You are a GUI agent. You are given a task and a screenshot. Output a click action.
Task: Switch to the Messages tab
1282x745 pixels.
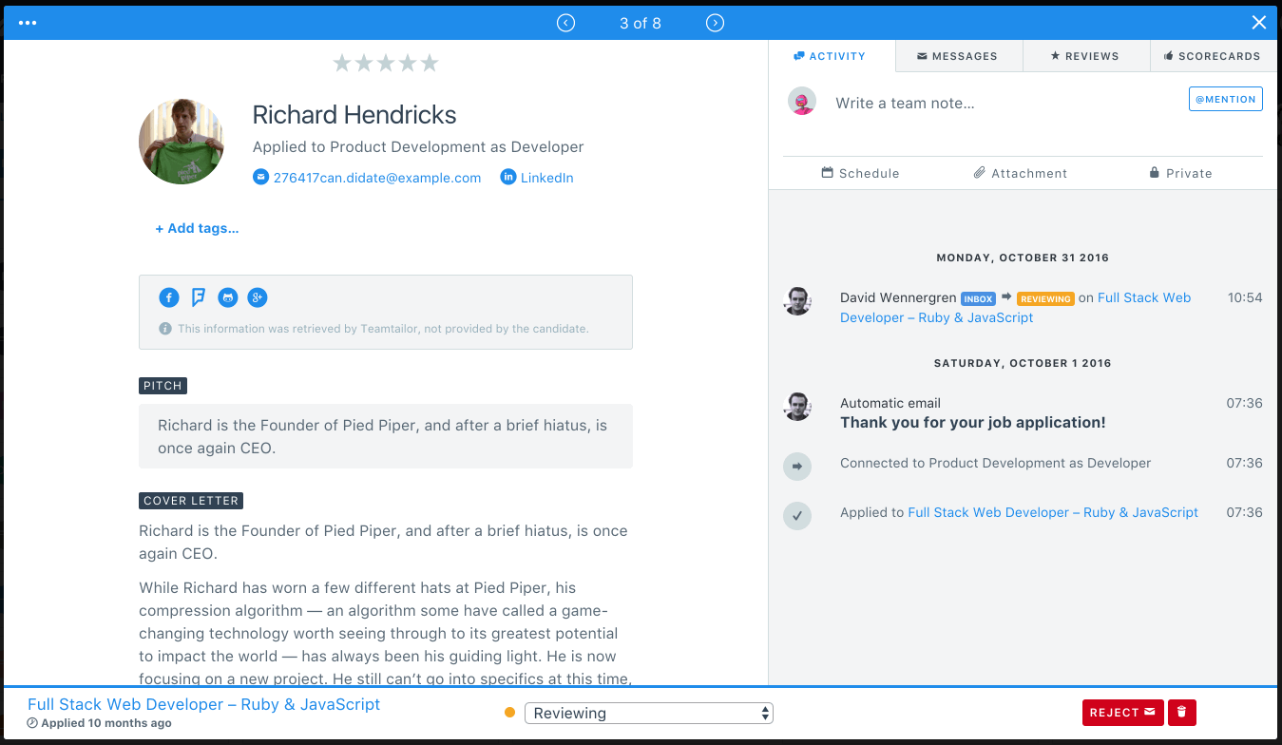click(958, 56)
